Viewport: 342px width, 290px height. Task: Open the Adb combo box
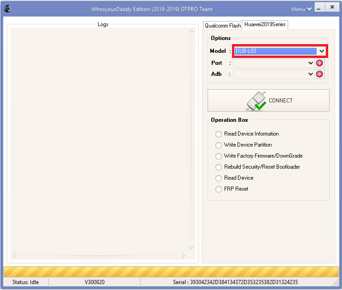click(274, 74)
